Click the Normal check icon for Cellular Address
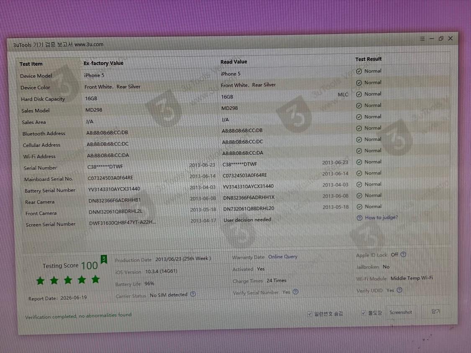This screenshot has height=353, width=471. (359, 140)
